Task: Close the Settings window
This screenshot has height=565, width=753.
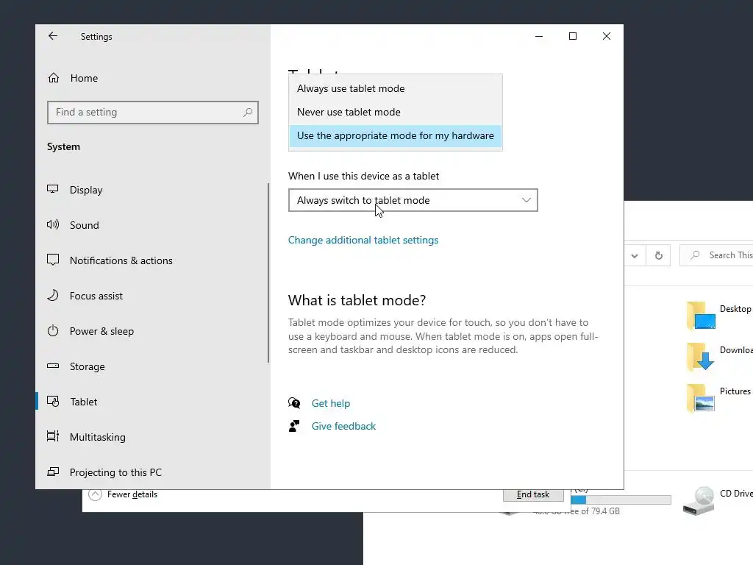Action: click(x=607, y=36)
